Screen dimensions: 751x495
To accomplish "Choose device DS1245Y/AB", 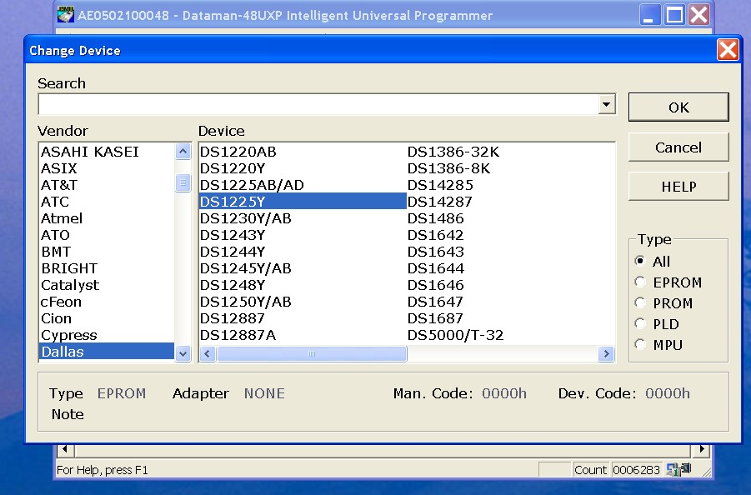I will (x=303, y=268).
